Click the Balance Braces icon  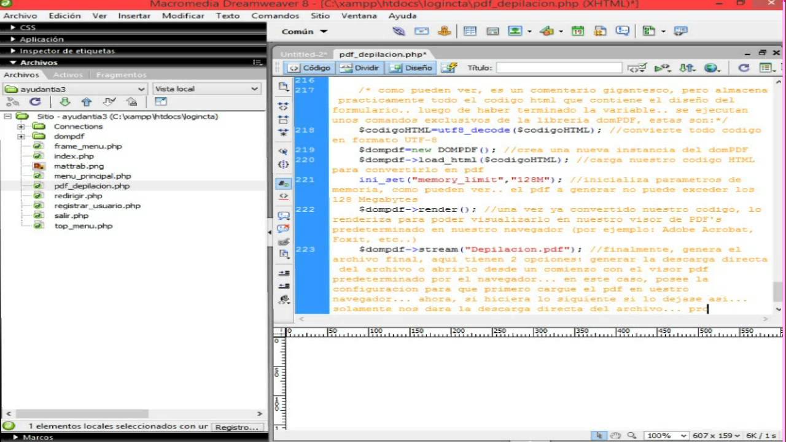pyautogui.click(x=283, y=164)
